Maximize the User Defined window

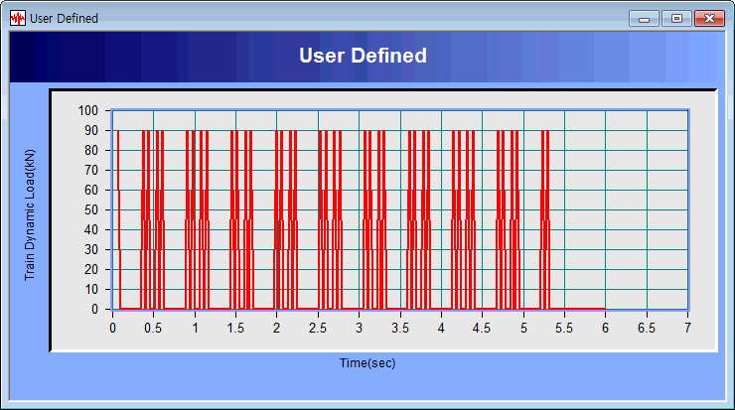pyautogui.click(x=676, y=18)
